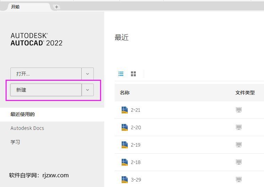Open the recent file 2-20
Screen dimensions: 264x187
tap(189, 127)
